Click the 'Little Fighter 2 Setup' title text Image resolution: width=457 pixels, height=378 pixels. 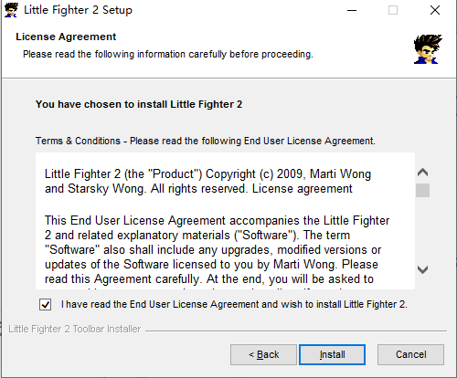[78, 10]
